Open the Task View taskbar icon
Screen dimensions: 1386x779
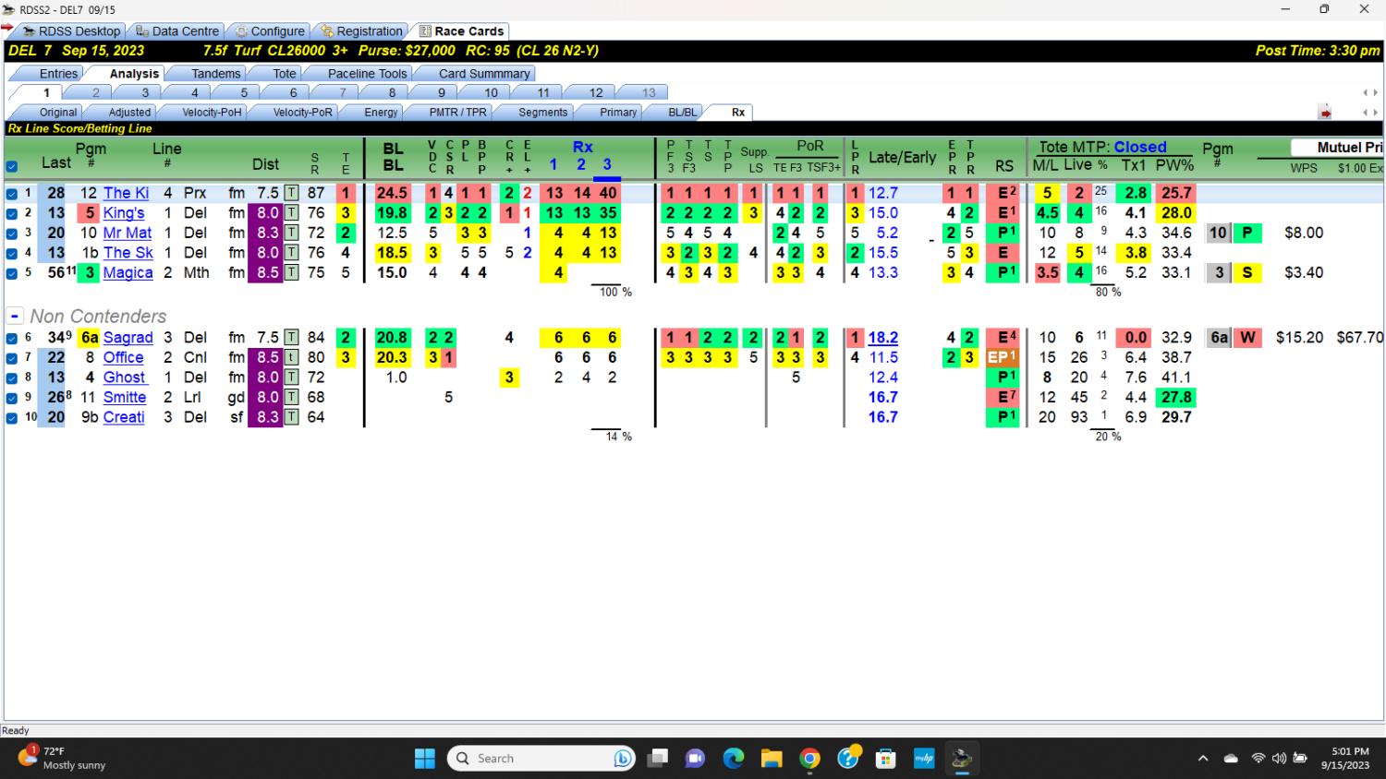[658, 759]
